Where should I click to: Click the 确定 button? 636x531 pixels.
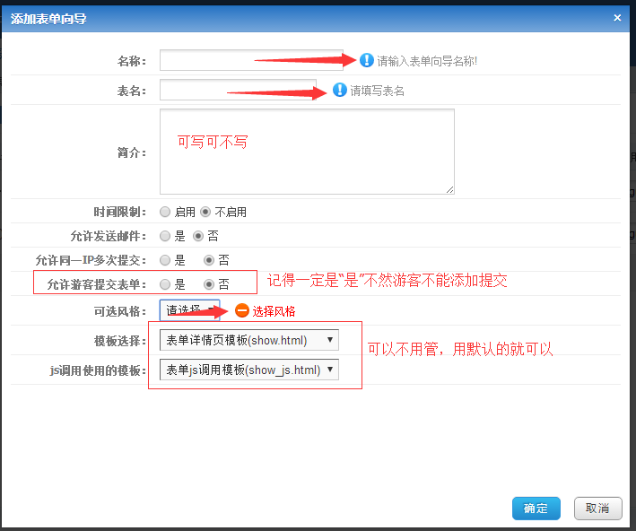tap(536, 508)
